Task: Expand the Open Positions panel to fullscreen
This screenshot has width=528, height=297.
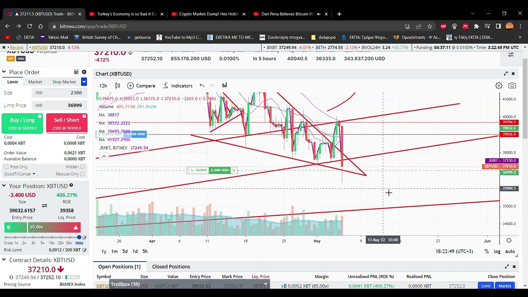Action: click(x=507, y=266)
